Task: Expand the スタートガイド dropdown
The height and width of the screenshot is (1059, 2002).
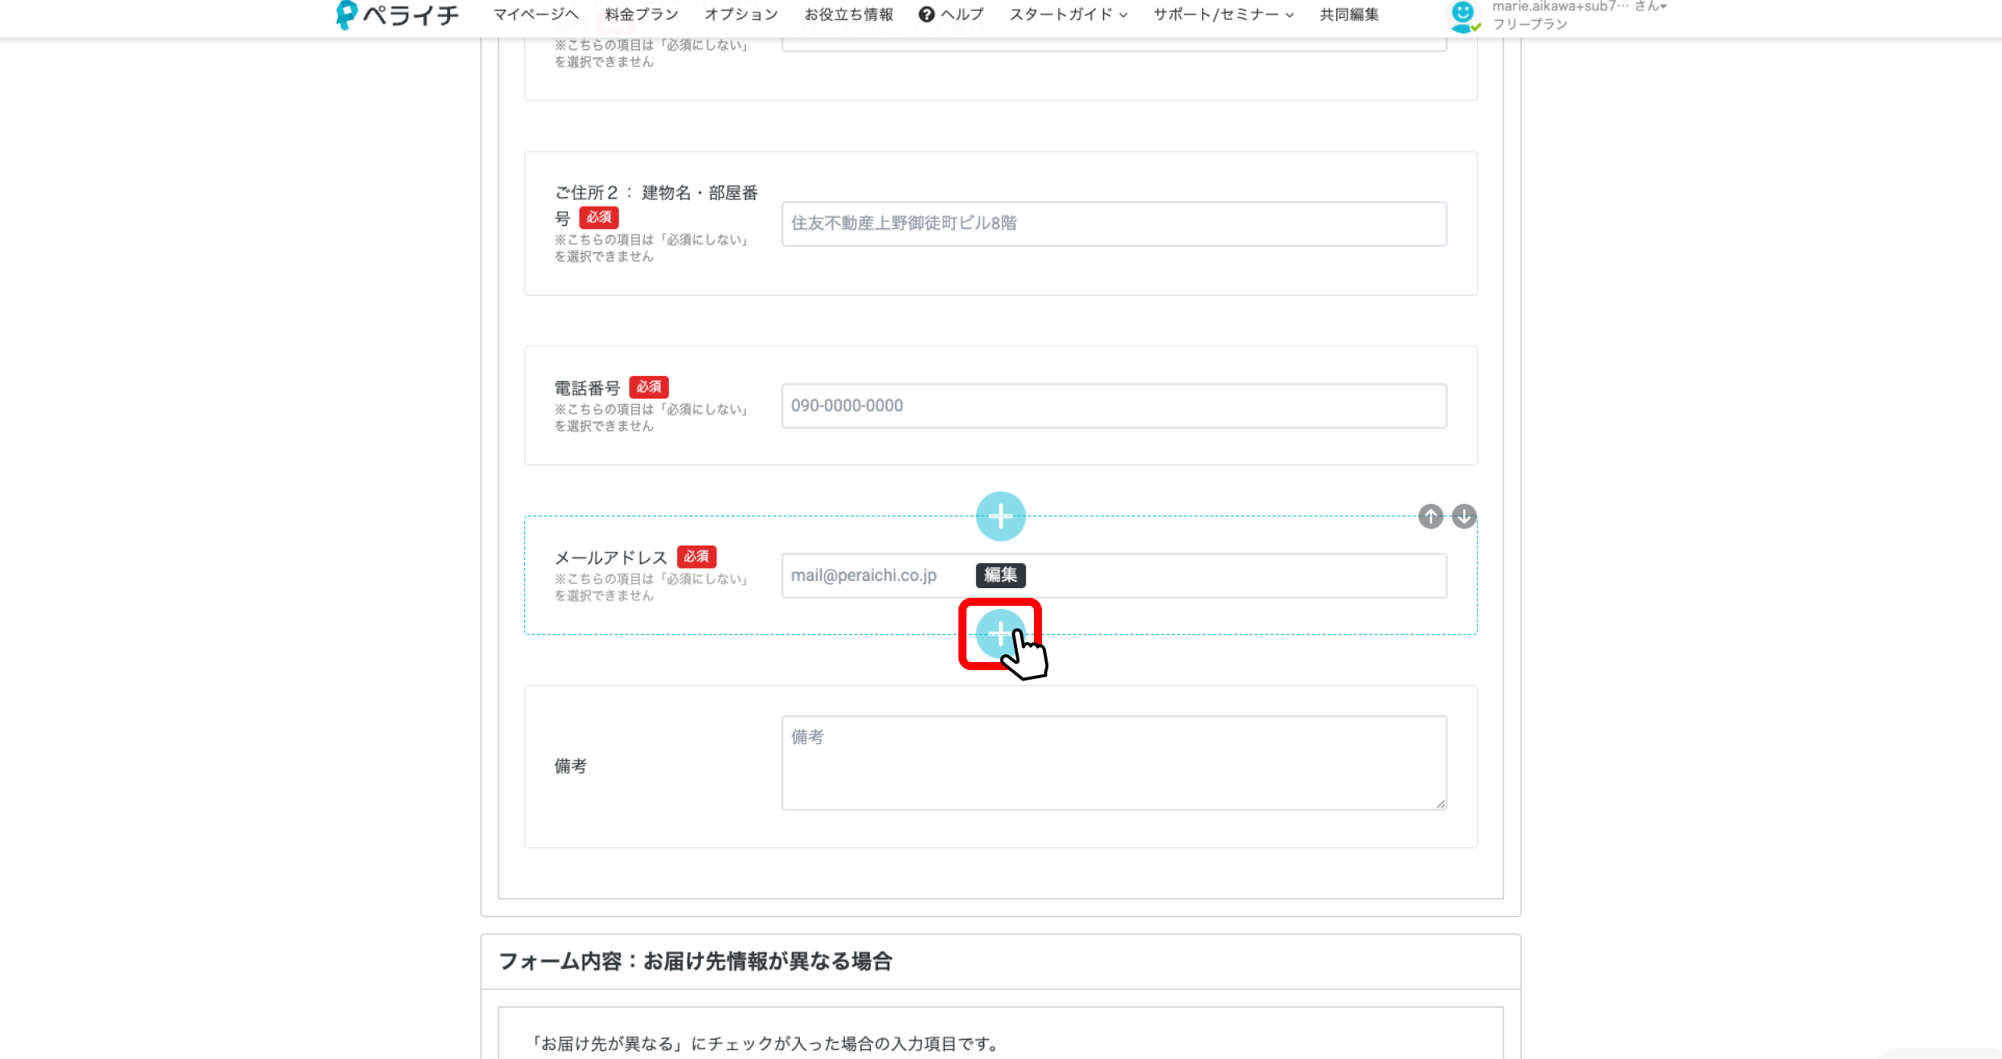Action: coord(1069,14)
